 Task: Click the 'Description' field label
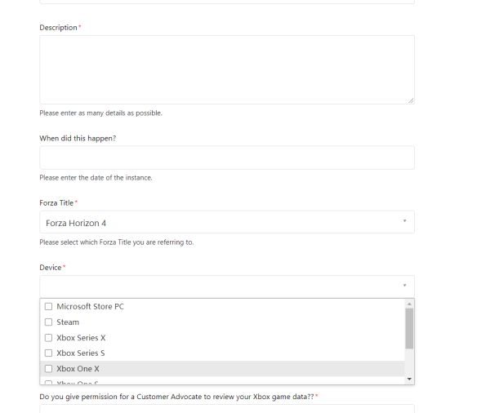(58, 28)
